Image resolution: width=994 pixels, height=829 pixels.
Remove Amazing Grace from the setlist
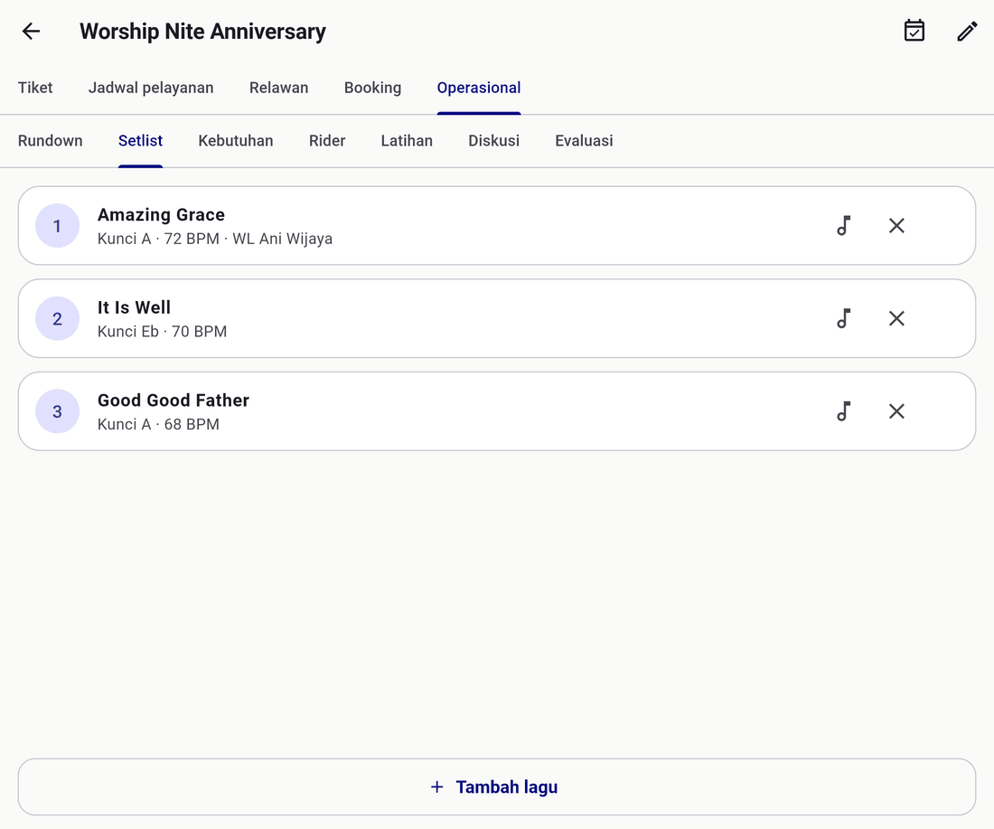pyautogui.click(x=896, y=226)
